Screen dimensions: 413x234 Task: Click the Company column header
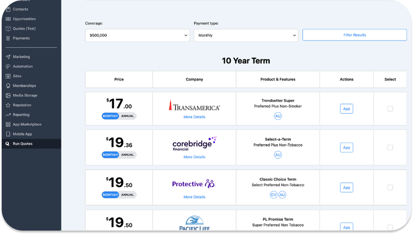(x=194, y=79)
